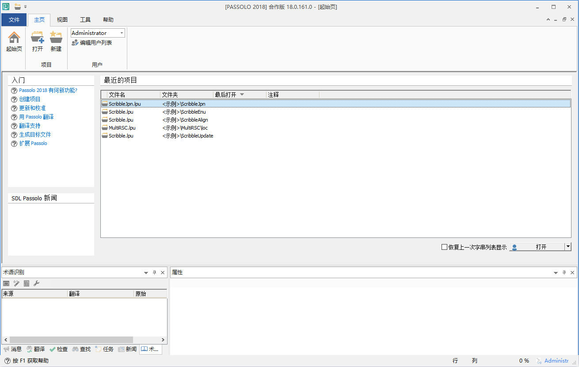Viewport: 579px width, 367px height.
Task: Open the 文件 menu
Action: pos(14,20)
